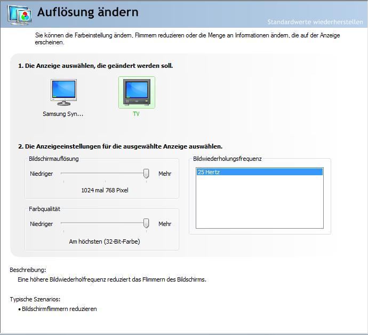Click the green TV label
Viewport: 368px width, 335px height.
click(x=136, y=114)
